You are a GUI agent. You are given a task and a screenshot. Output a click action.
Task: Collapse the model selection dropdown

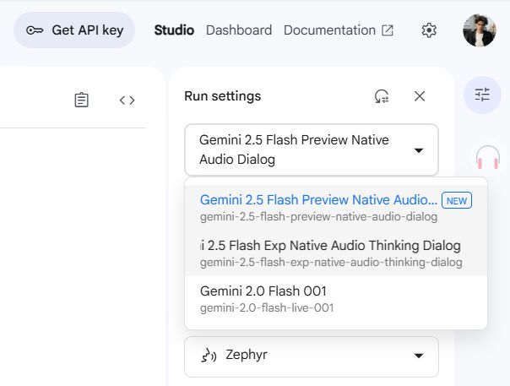point(418,150)
